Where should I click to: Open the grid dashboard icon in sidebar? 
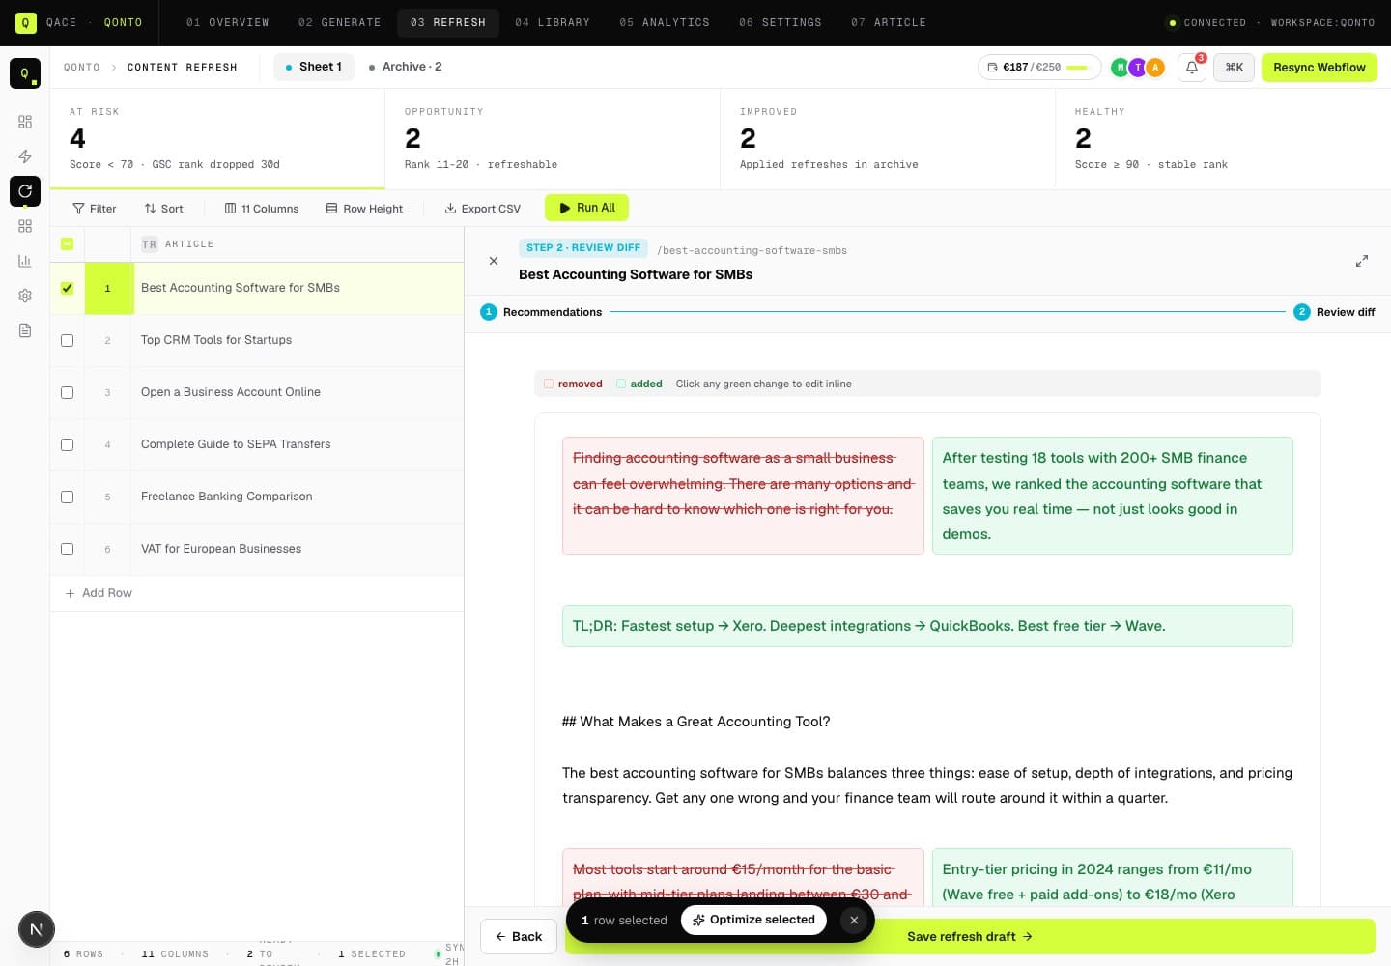tap(25, 122)
